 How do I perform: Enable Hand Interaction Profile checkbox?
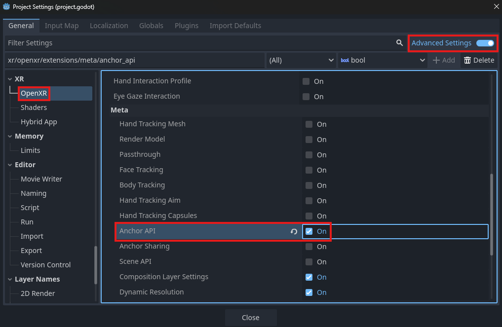306,81
